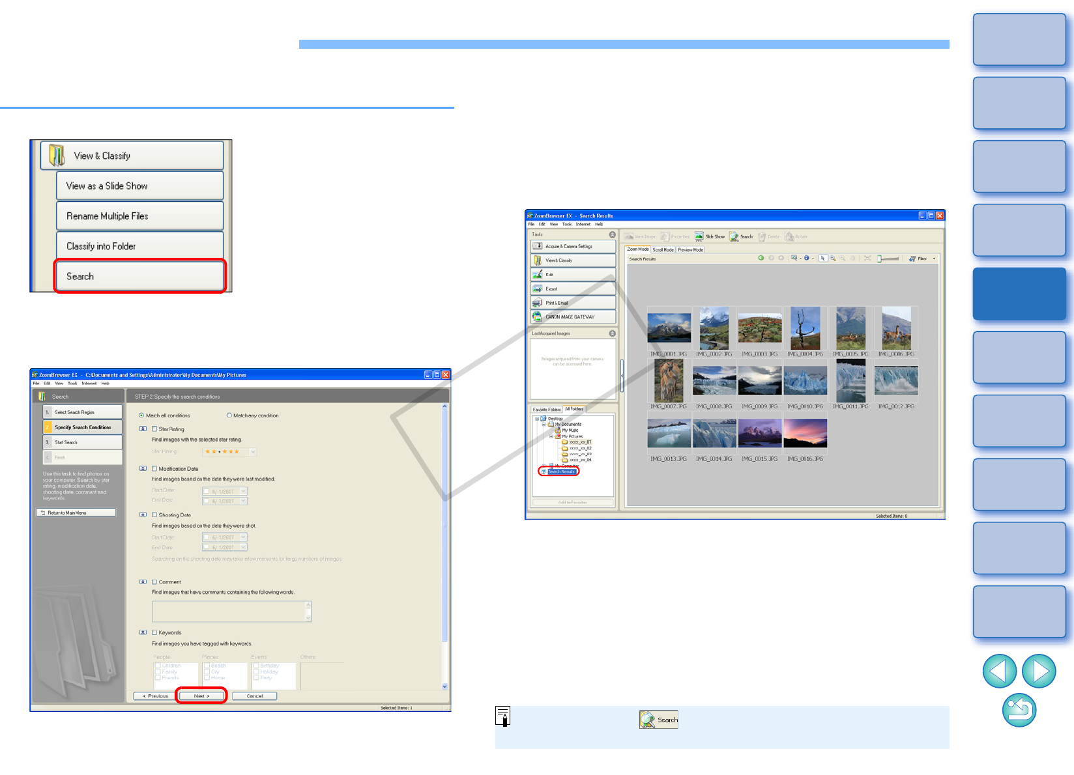Image resolution: width=1074 pixels, height=775 pixels.
Task: Switch to Scroll Mode tab
Action: pyautogui.click(x=663, y=249)
